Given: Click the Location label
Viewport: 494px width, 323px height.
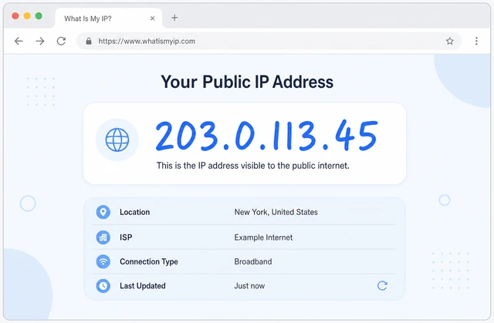Looking at the screenshot, I should click(134, 212).
